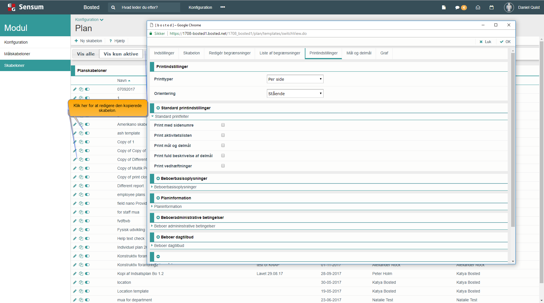The image size is (544, 303).
Task: Copy the 'location' template using copy icon
Action: pos(81,282)
